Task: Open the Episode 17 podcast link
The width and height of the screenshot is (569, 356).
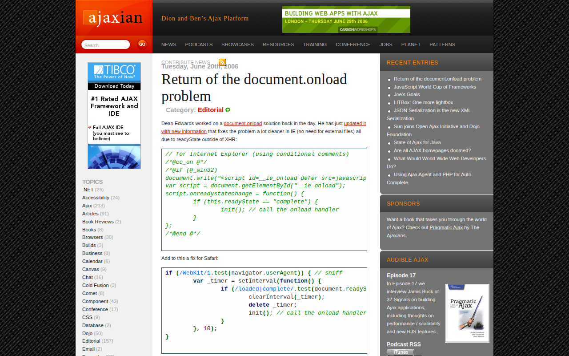Action: tap(401, 275)
